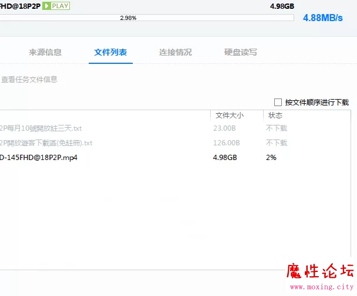Click the 不下载 status of 126.00B file

click(277, 143)
